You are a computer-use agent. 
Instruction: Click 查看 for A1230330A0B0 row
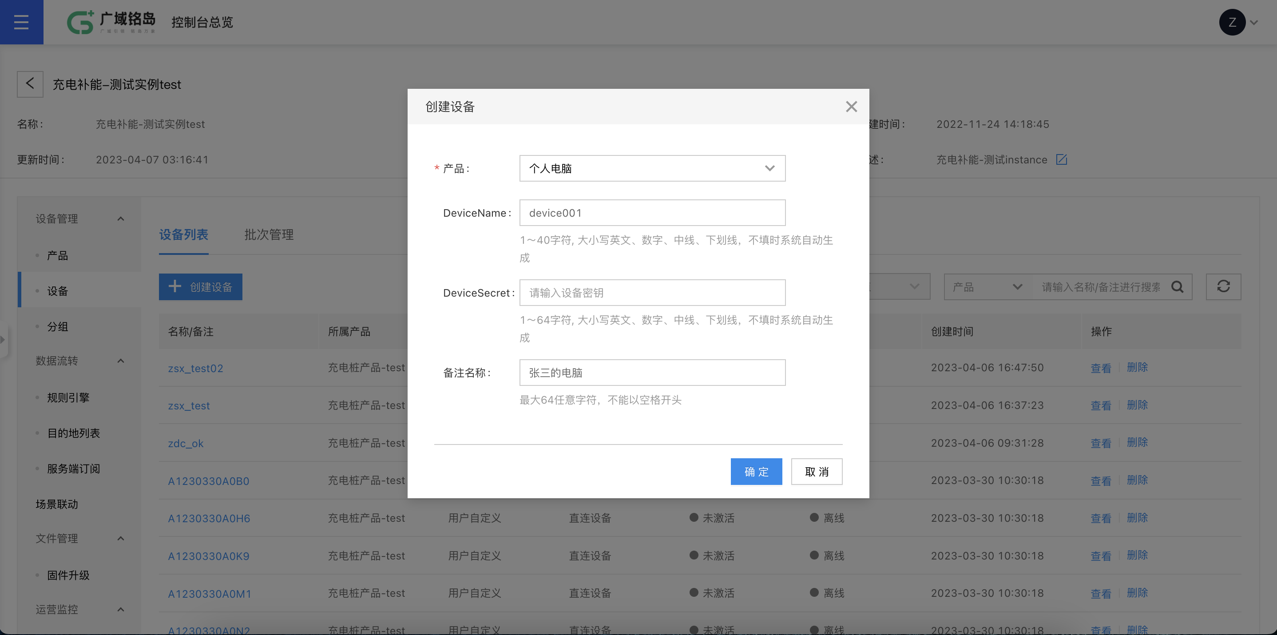1101,481
